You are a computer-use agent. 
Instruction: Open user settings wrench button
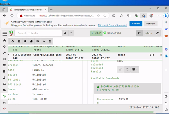point(157,33)
